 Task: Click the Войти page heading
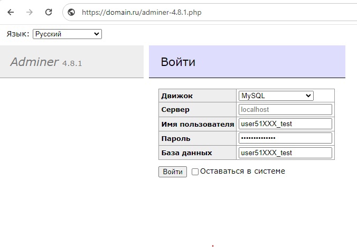(178, 62)
